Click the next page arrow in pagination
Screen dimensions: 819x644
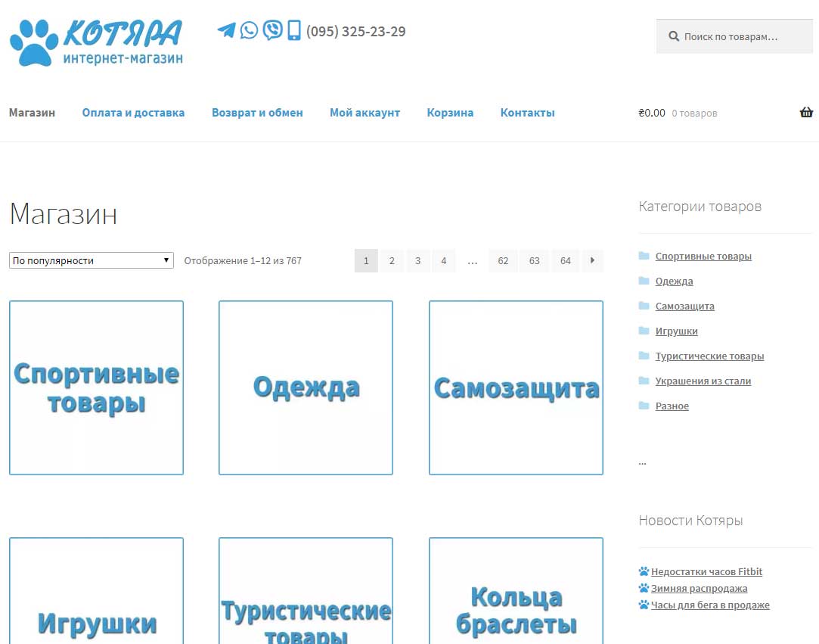coord(592,260)
